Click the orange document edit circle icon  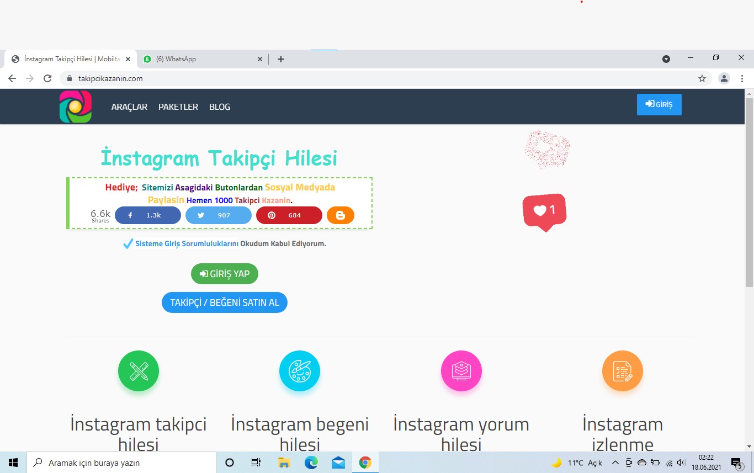(623, 371)
